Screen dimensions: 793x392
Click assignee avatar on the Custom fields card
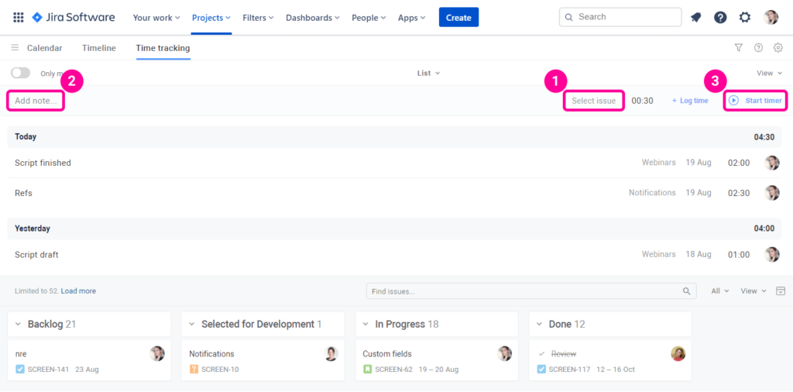(x=505, y=353)
